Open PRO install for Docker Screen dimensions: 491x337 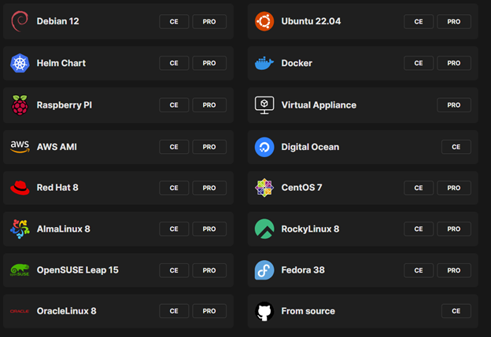454,63
